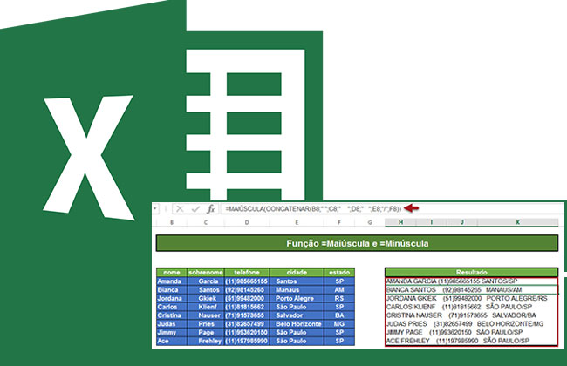Select the 'Amanda' name cell
Image resolution: width=567 pixels, height=366 pixels.
[172, 281]
